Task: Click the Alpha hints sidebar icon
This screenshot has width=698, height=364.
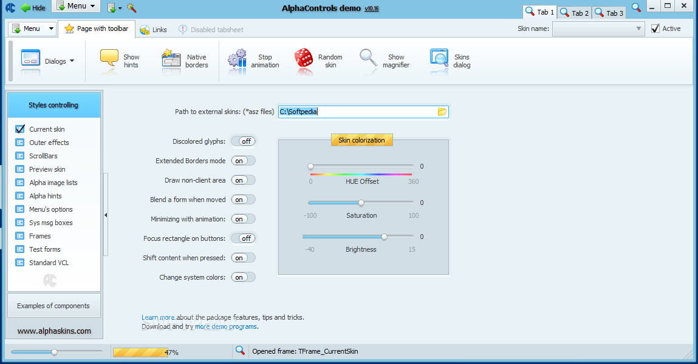Action: point(20,196)
